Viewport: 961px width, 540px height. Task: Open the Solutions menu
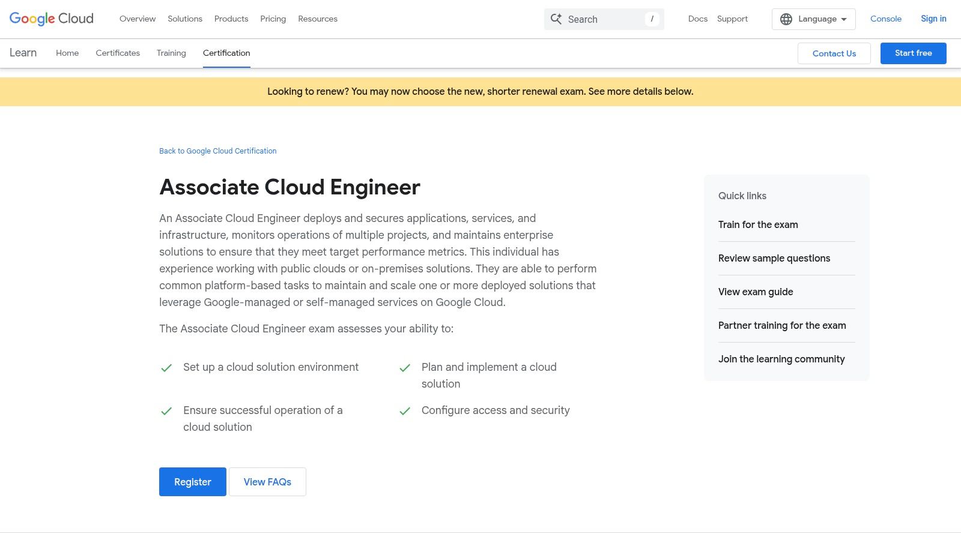pos(184,19)
